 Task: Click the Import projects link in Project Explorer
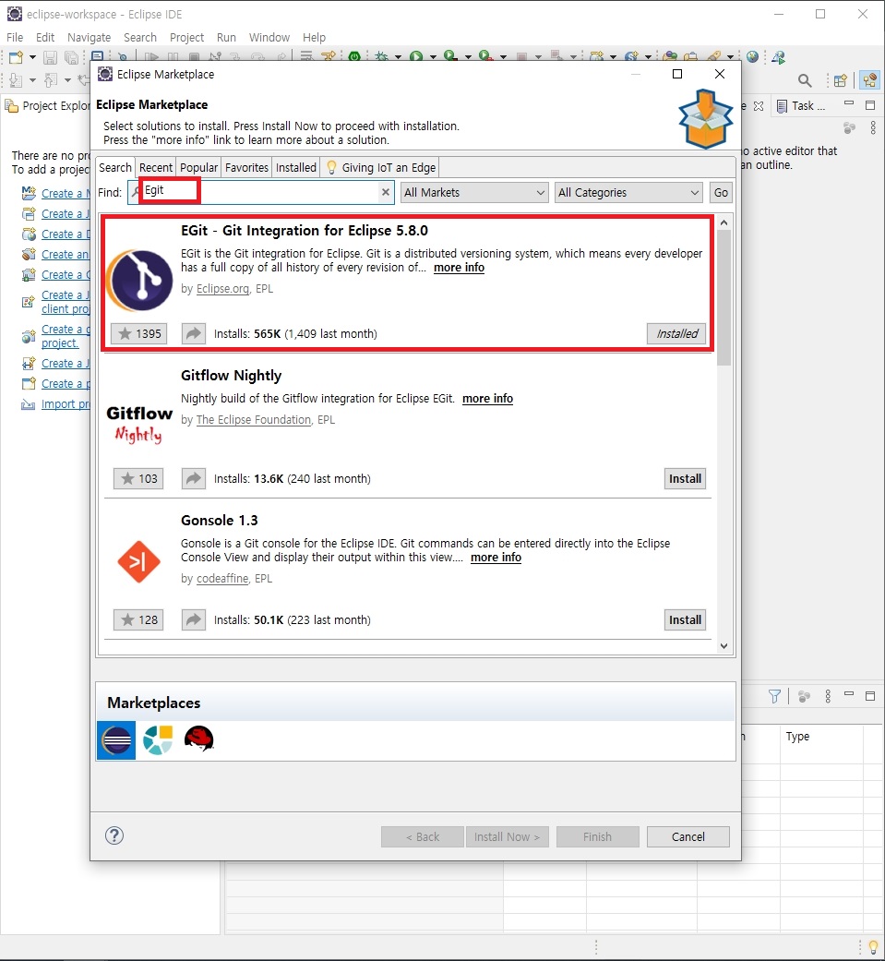(x=66, y=404)
